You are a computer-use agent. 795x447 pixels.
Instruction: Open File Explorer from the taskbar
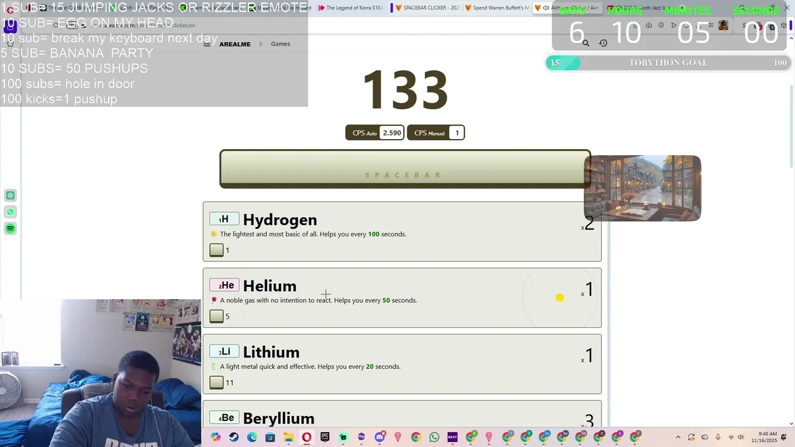point(288,437)
